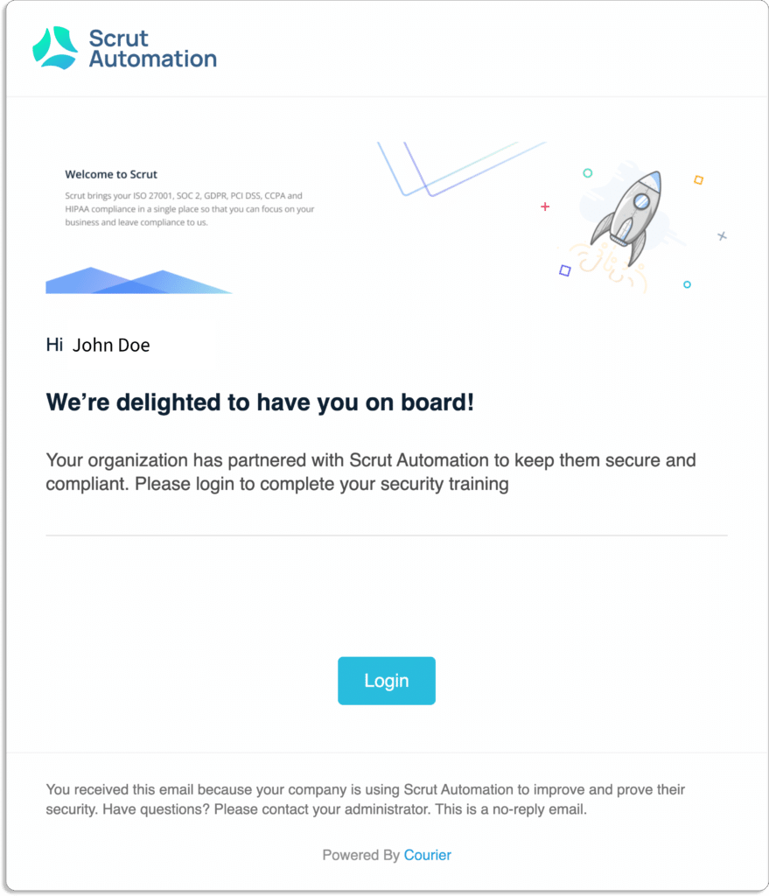
Task: Open the Courier link
Action: [427, 855]
